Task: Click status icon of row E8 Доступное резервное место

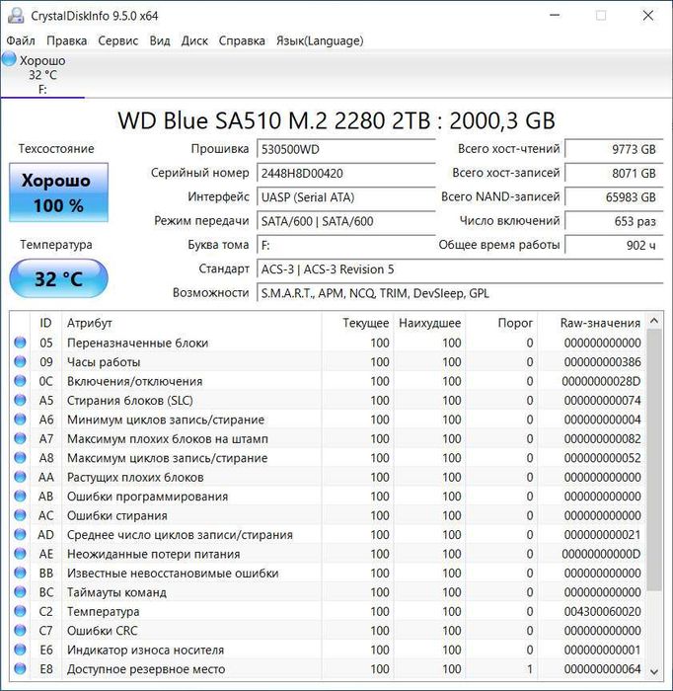Action: (21, 668)
